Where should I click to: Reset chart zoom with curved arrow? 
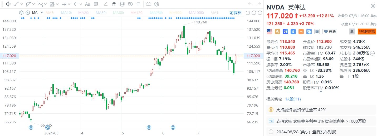click(248, 13)
